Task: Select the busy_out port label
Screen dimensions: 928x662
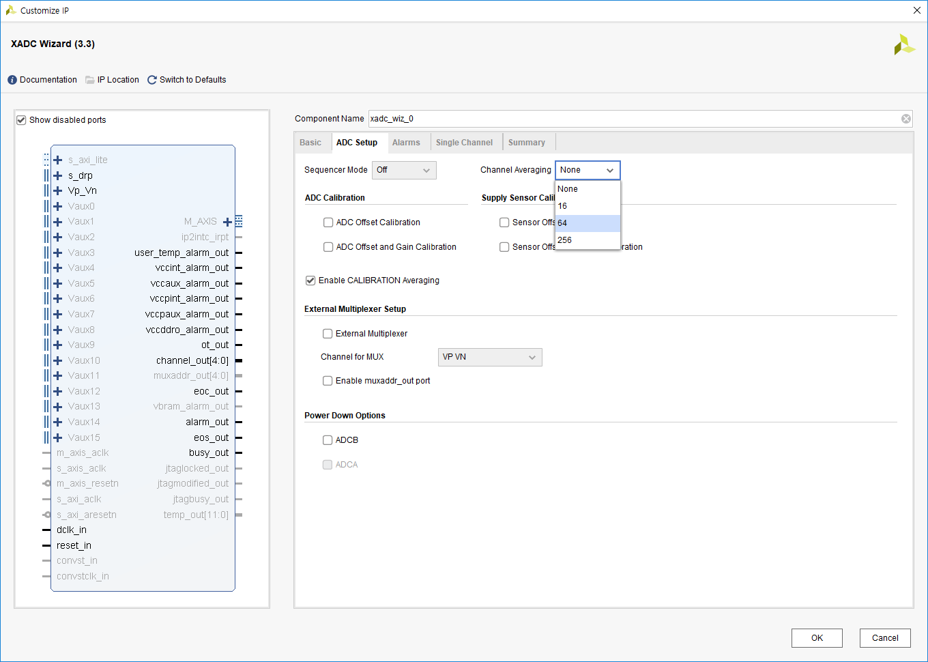Action: (209, 452)
